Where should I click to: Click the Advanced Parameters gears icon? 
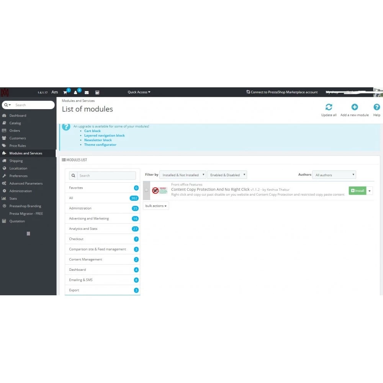pos(4,183)
